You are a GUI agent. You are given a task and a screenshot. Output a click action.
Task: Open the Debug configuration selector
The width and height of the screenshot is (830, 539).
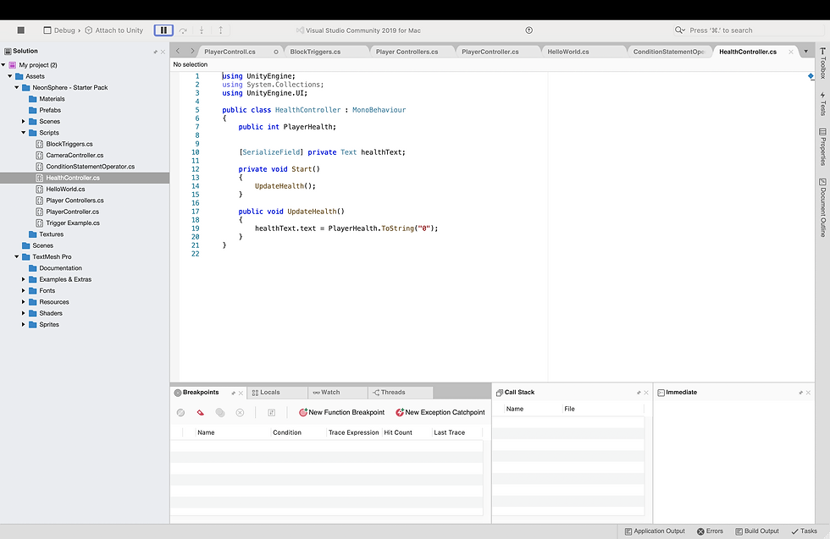point(64,30)
